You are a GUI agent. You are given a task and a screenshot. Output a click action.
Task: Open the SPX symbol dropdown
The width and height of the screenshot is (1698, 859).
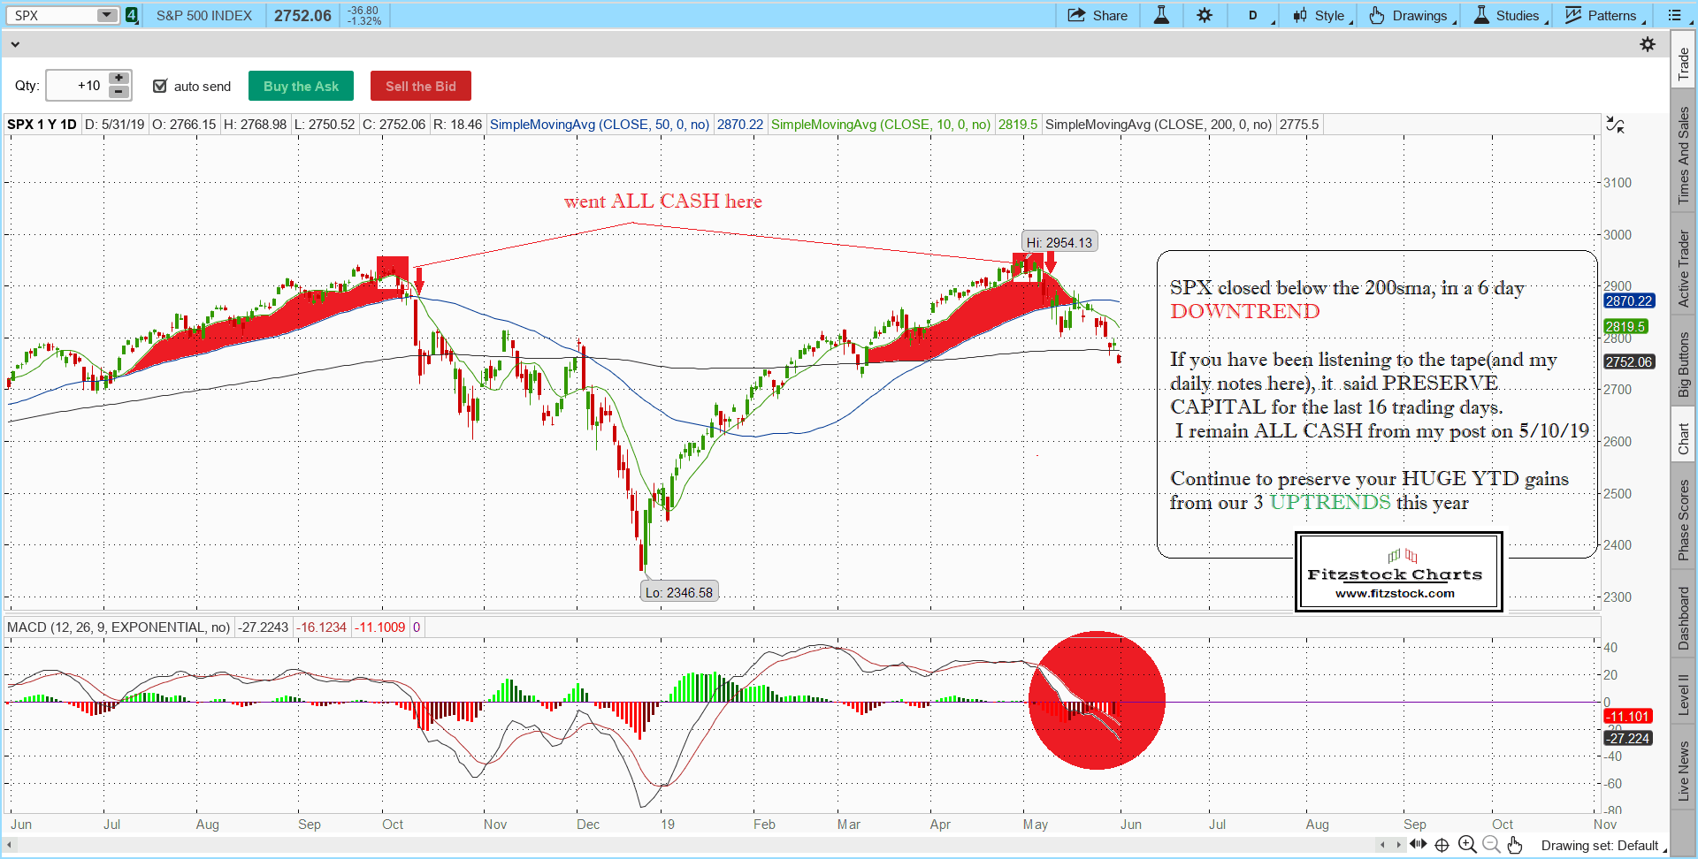click(106, 15)
